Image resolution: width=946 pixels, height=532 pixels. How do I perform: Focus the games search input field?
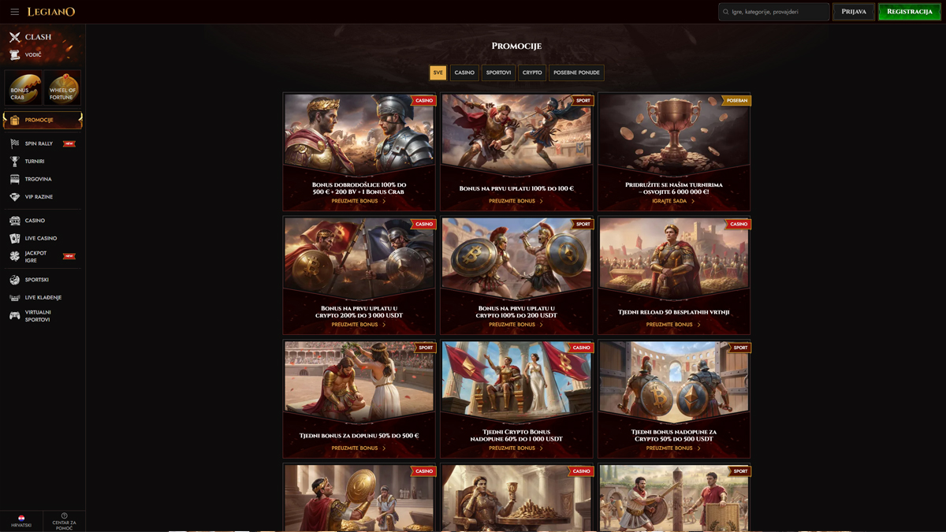click(777, 12)
